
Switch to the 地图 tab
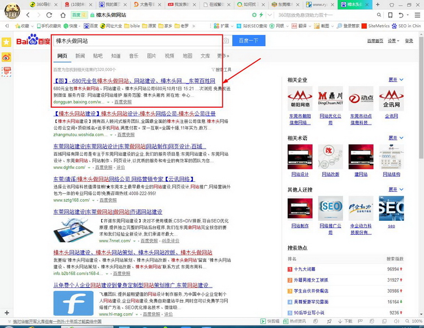[187, 56]
